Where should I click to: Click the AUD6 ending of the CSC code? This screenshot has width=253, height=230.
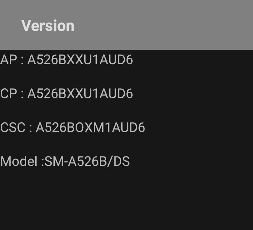pyautogui.click(x=128, y=127)
